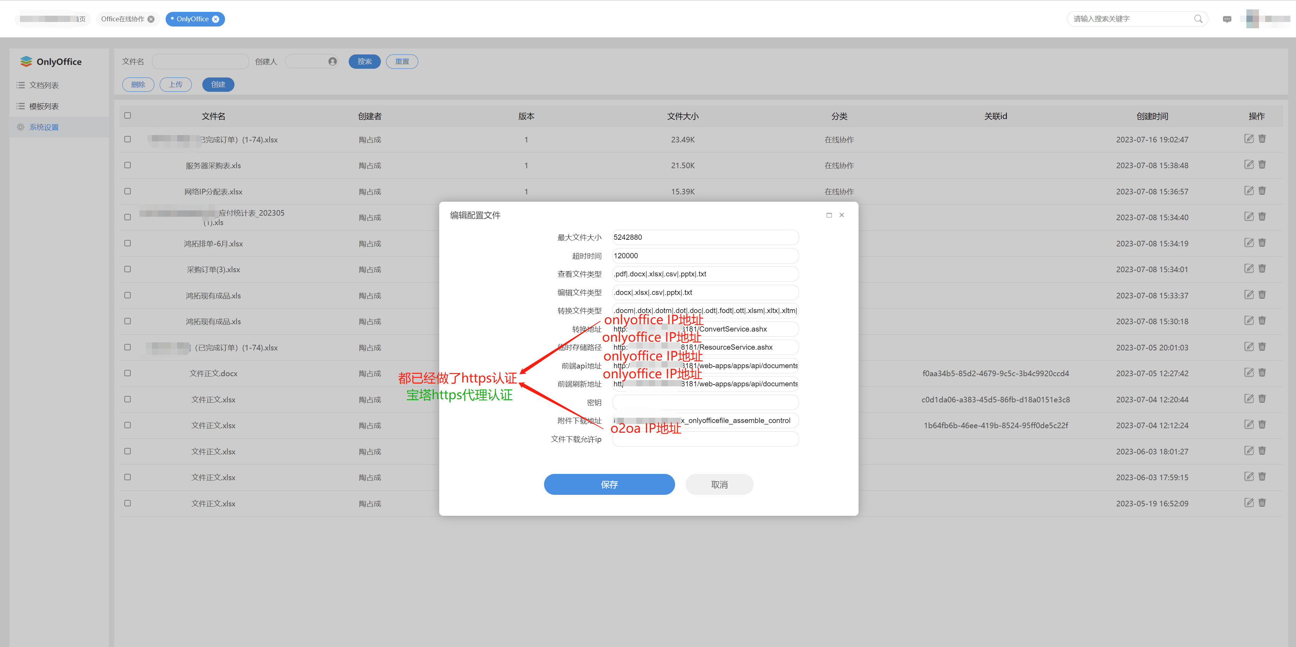Toggle the select-all checkbox in table header
Image resolution: width=1296 pixels, height=647 pixels.
[127, 116]
